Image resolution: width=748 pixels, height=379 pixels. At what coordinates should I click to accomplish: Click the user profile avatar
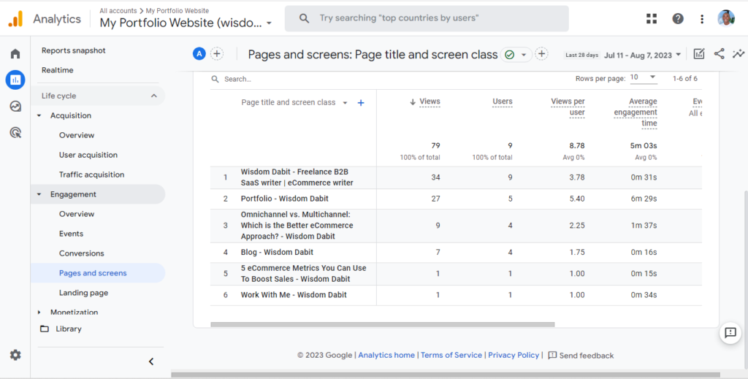click(726, 18)
